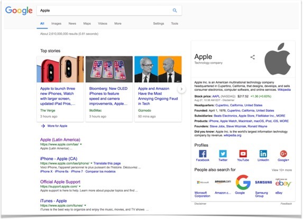Open the More search category menu

[x=118, y=24]
